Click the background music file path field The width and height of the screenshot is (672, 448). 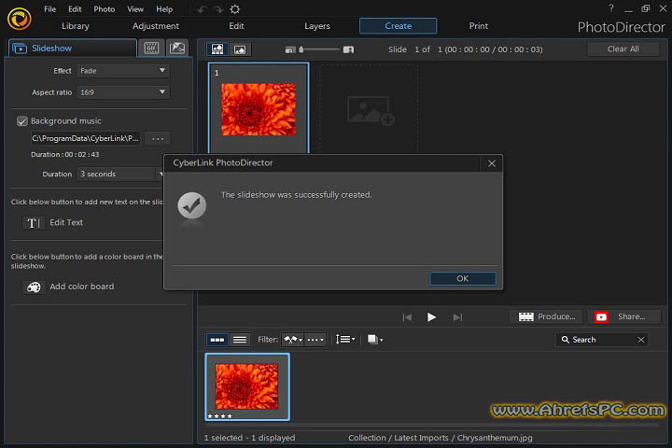[85, 138]
